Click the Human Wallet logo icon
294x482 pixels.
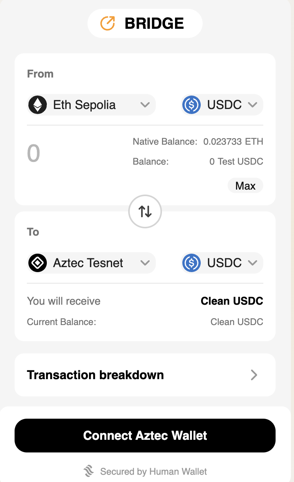point(89,471)
